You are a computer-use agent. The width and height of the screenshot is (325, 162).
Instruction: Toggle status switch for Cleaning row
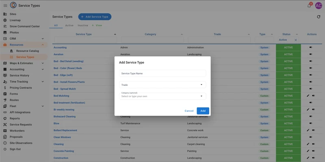313,144
